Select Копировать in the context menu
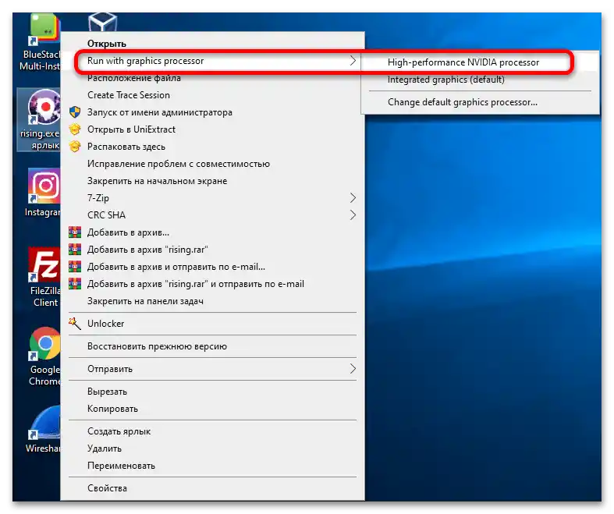Viewport: 614px width, 514px height. [213, 409]
